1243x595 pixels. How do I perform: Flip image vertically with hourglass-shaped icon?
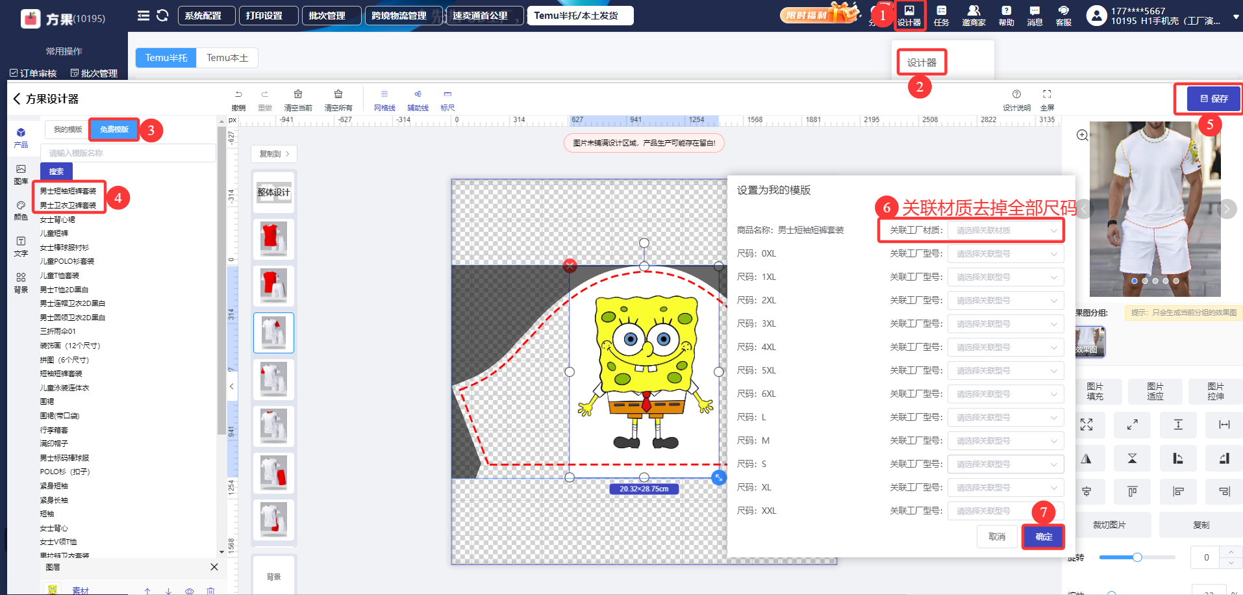[x=1132, y=459]
